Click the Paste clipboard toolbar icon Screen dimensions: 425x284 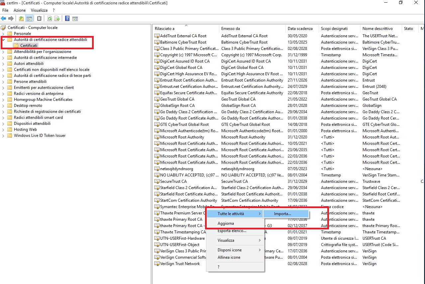point(39,19)
